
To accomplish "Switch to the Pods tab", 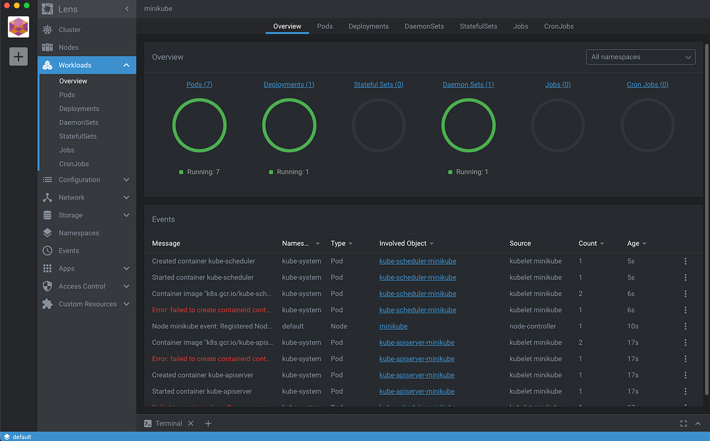I will tap(325, 26).
